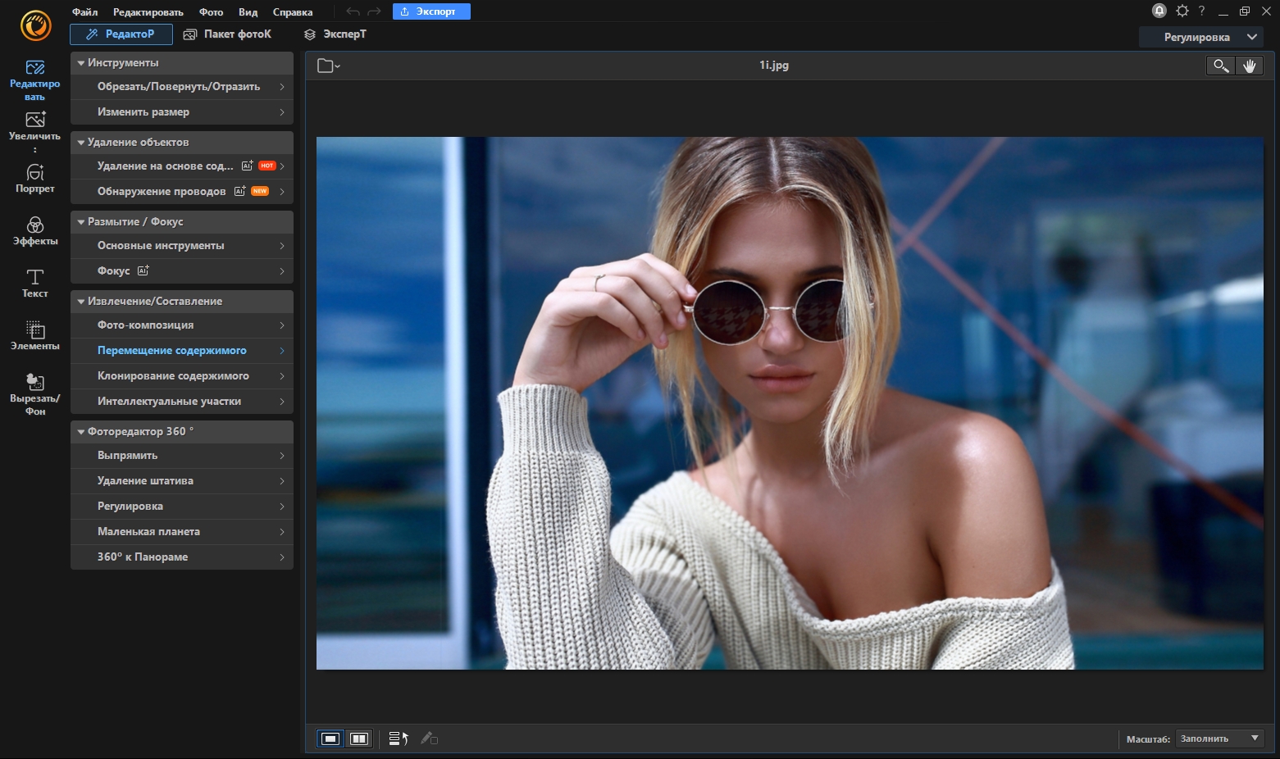Select the Вырезать/Фон cutout background icon
This screenshot has height=759, width=1280.
pyautogui.click(x=34, y=393)
